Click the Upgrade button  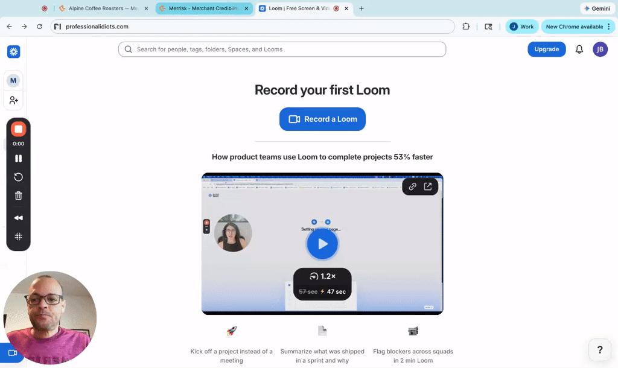546,49
